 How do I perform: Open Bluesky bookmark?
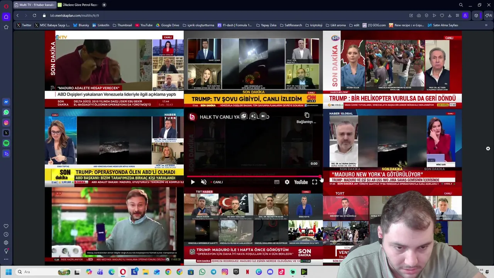pyautogui.click(x=81, y=25)
